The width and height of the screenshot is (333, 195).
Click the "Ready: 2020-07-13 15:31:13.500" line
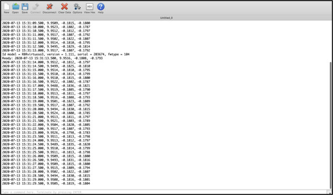52,58
